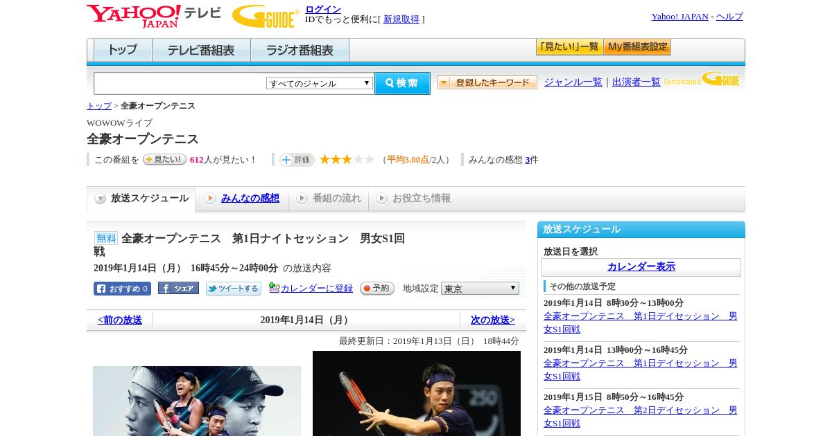Click the calendar icon beside カレンダーに登録
Image resolution: width=832 pixels, height=436 pixels.
click(274, 288)
